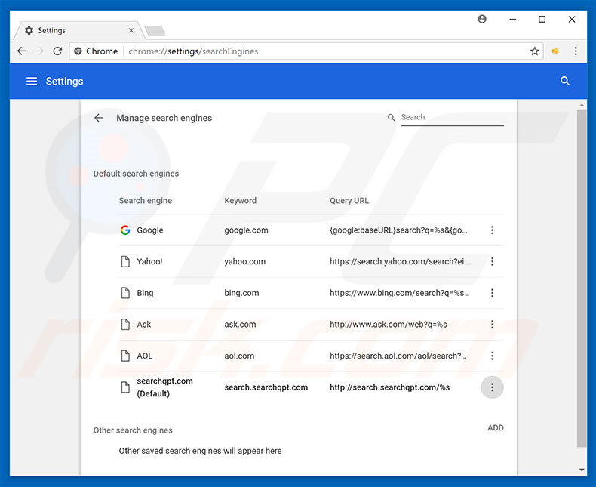The height and width of the screenshot is (487, 596).
Task: Open the three-dot menu for Ask
Action: [x=492, y=324]
